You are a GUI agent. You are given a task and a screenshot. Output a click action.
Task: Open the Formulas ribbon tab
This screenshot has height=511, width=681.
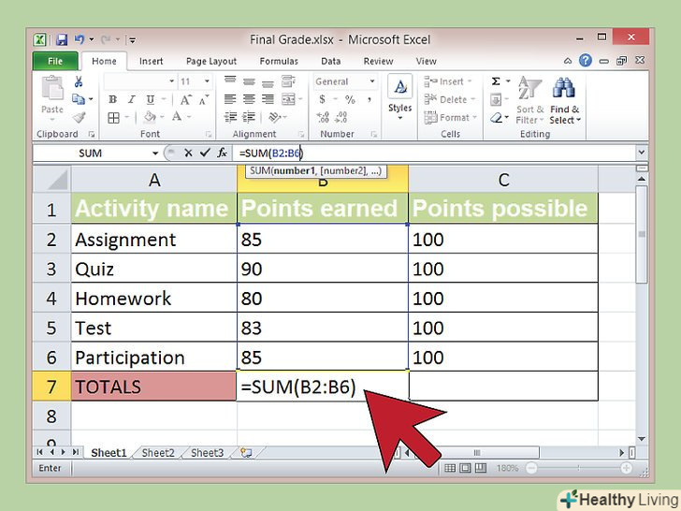(x=279, y=62)
